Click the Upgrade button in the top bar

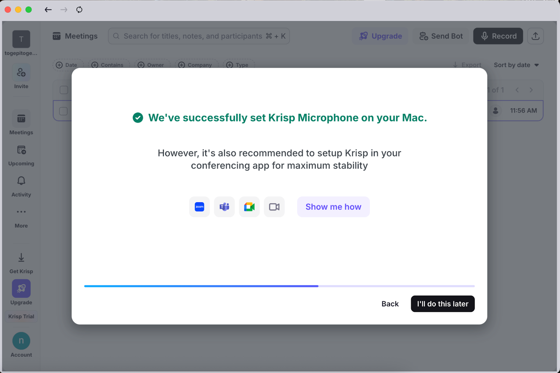(x=380, y=36)
